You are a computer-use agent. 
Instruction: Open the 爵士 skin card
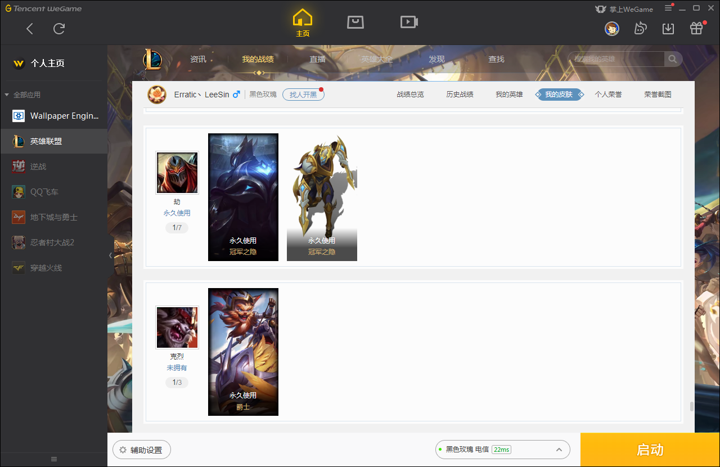[243, 352]
